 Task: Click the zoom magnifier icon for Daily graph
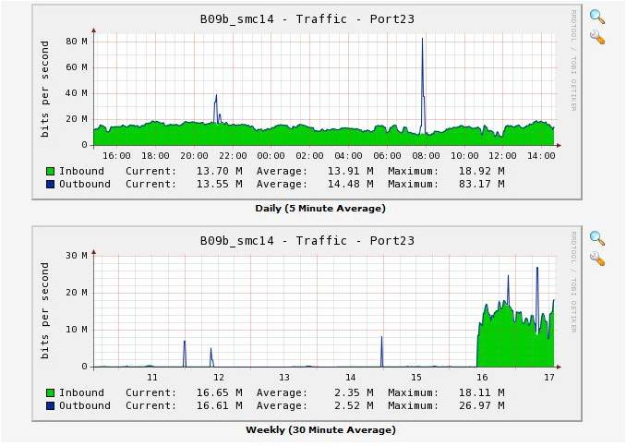(596, 17)
